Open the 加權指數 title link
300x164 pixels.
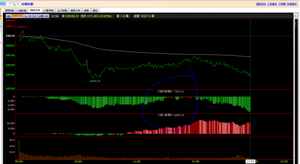(27, 4)
